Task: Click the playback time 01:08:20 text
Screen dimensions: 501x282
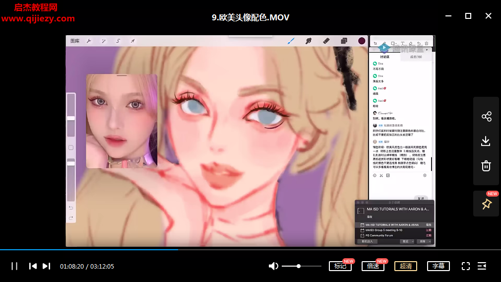Action: coord(72,266)
